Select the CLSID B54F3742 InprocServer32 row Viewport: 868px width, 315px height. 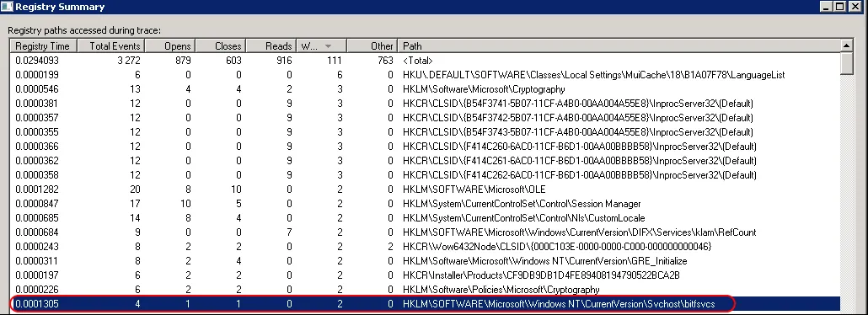[425, 118]
